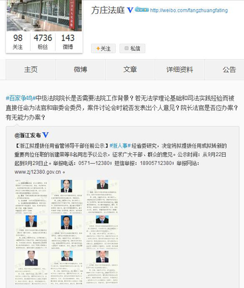View the 98 关注 following count

pos(18,42)
